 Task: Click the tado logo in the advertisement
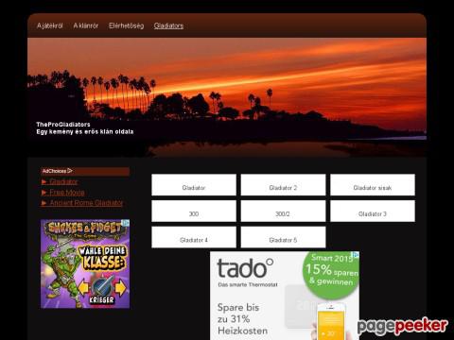coord(245,268)
